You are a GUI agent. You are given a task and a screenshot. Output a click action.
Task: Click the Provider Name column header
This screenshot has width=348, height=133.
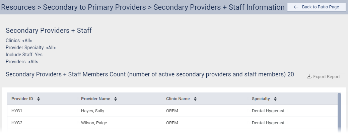tap(95, 99)
